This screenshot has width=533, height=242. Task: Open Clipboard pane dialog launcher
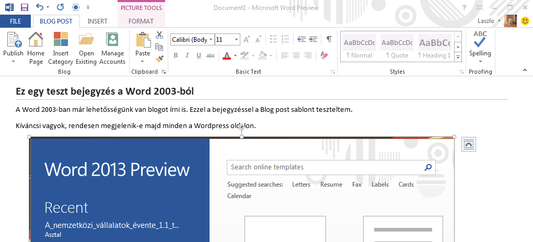tap(164, 72)
